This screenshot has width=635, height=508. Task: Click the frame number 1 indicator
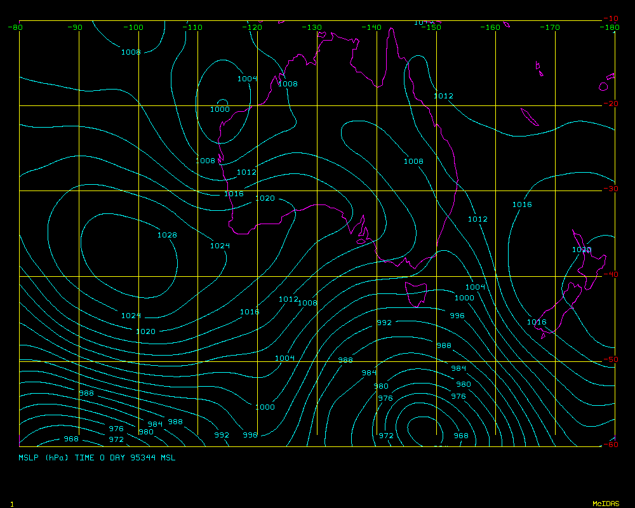point(11,504)
